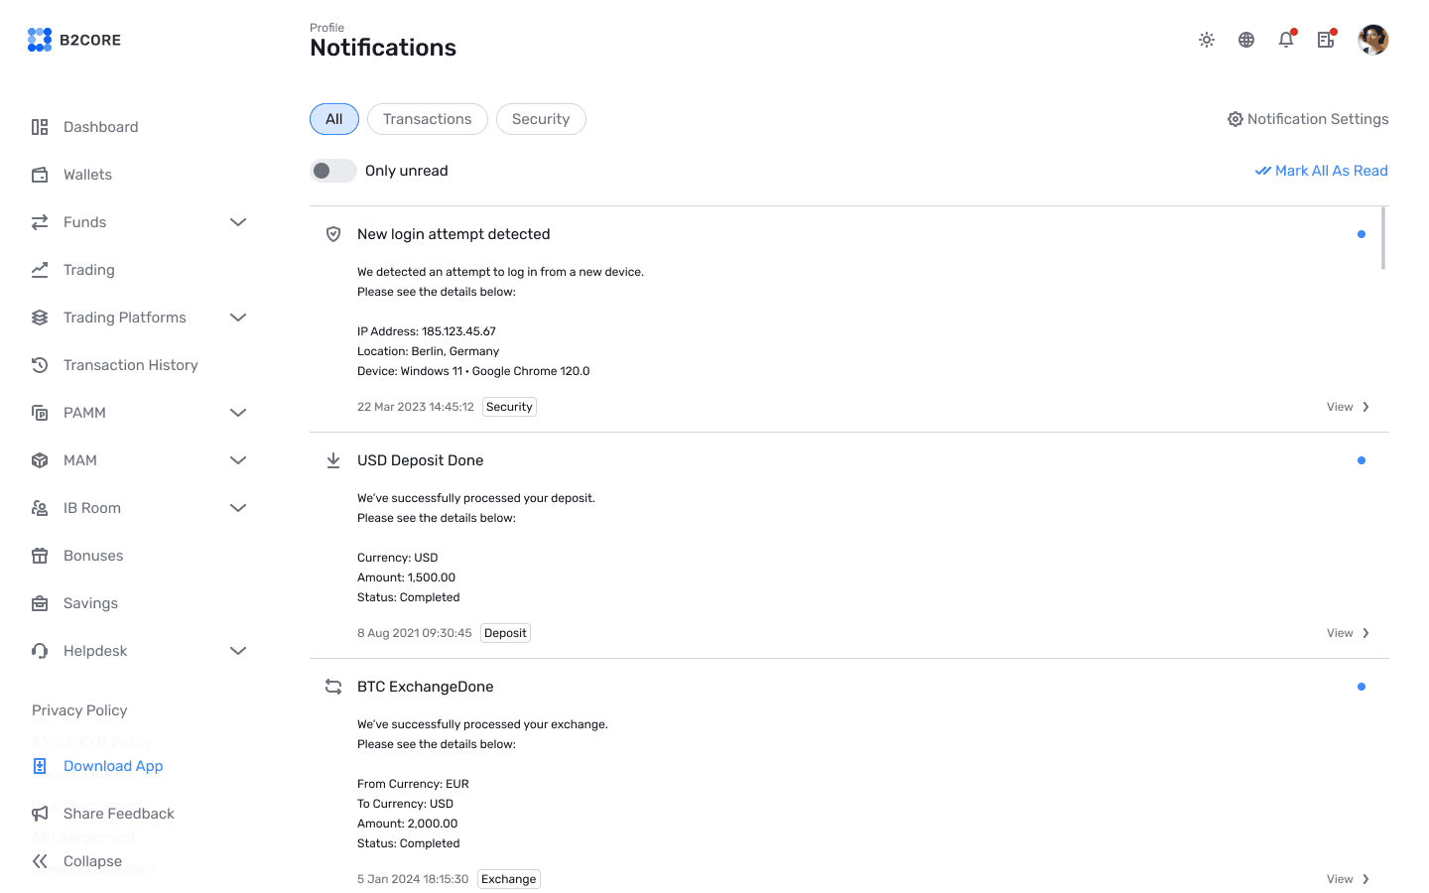Switch the color theme with the sun icon
Screen dimensions: 1429x893
coord(1206,40)
